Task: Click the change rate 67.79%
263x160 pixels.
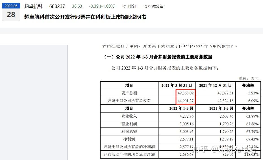Action: point(253,131)
